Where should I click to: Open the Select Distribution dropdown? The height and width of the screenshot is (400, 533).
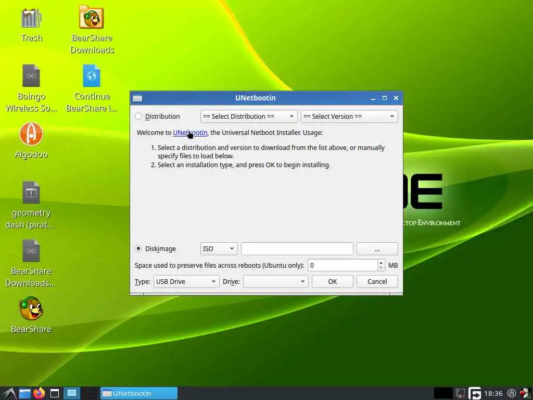point(249,116)
